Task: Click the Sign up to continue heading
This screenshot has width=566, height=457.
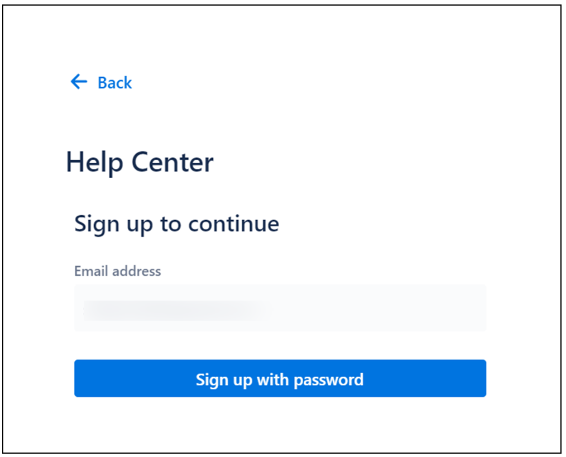Action: coord(176,223)
